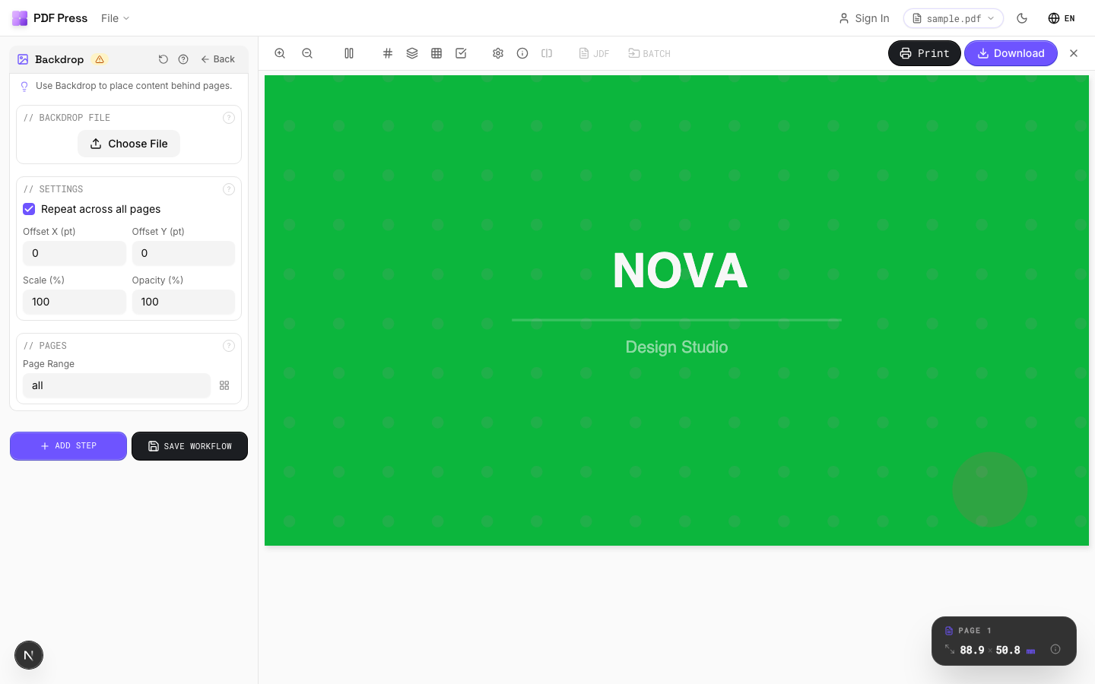Screen dimensions: 1095x684
Task: Open settings via the gear icon
Action: [x=498, y=53]
